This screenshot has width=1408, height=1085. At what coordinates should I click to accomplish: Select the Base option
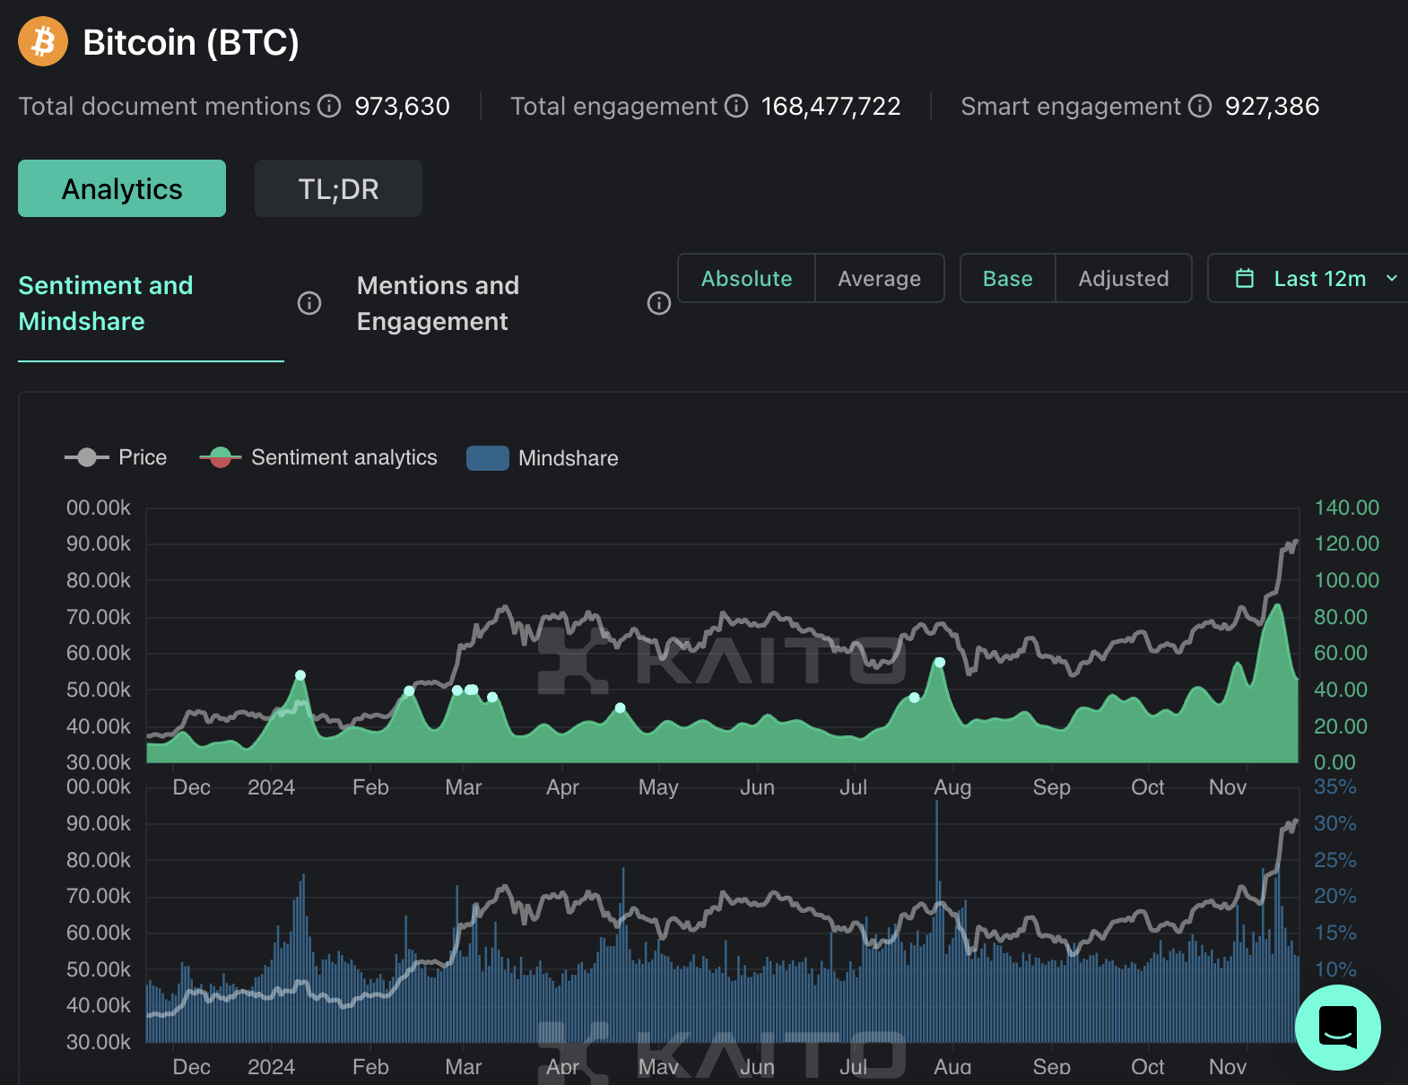[1007, 278]
